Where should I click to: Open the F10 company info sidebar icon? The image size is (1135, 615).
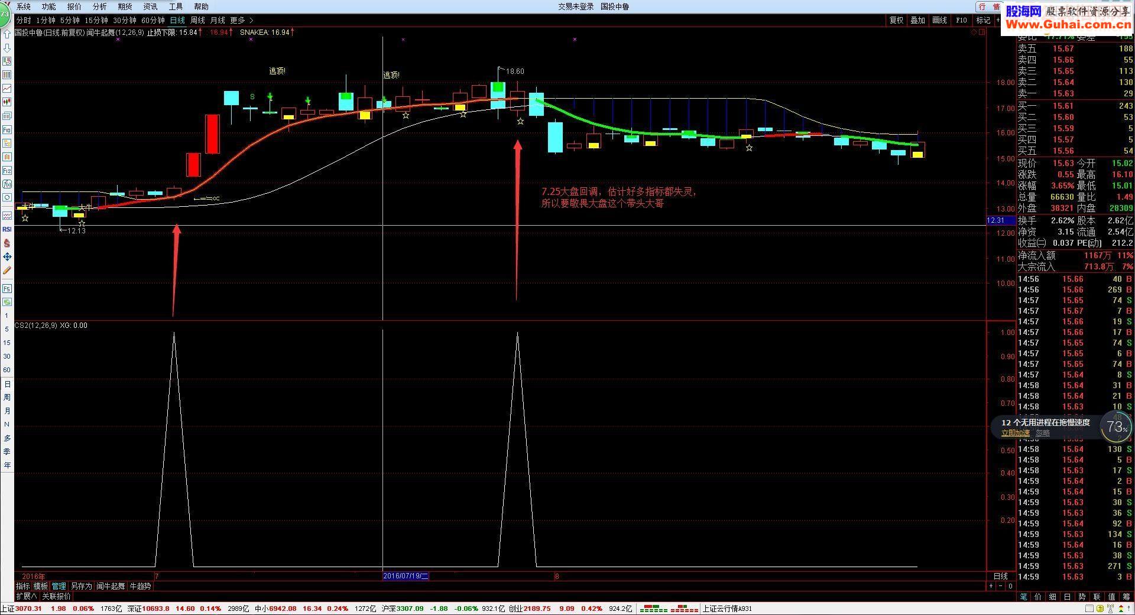click(7, 129)
